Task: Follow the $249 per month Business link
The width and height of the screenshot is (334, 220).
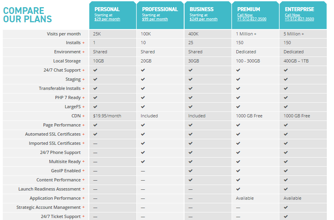Action: pyautogui.click(x=203, y=19)
